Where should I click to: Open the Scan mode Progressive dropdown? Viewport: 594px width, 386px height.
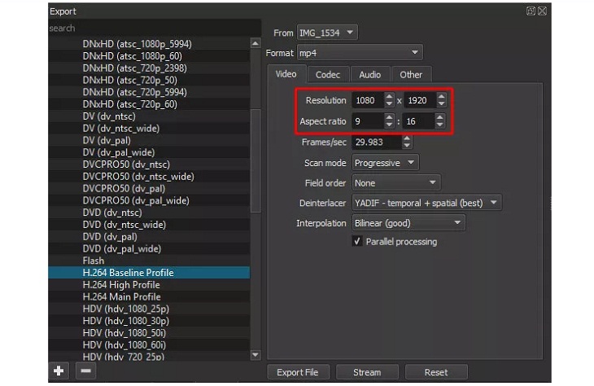pos(386,163)
